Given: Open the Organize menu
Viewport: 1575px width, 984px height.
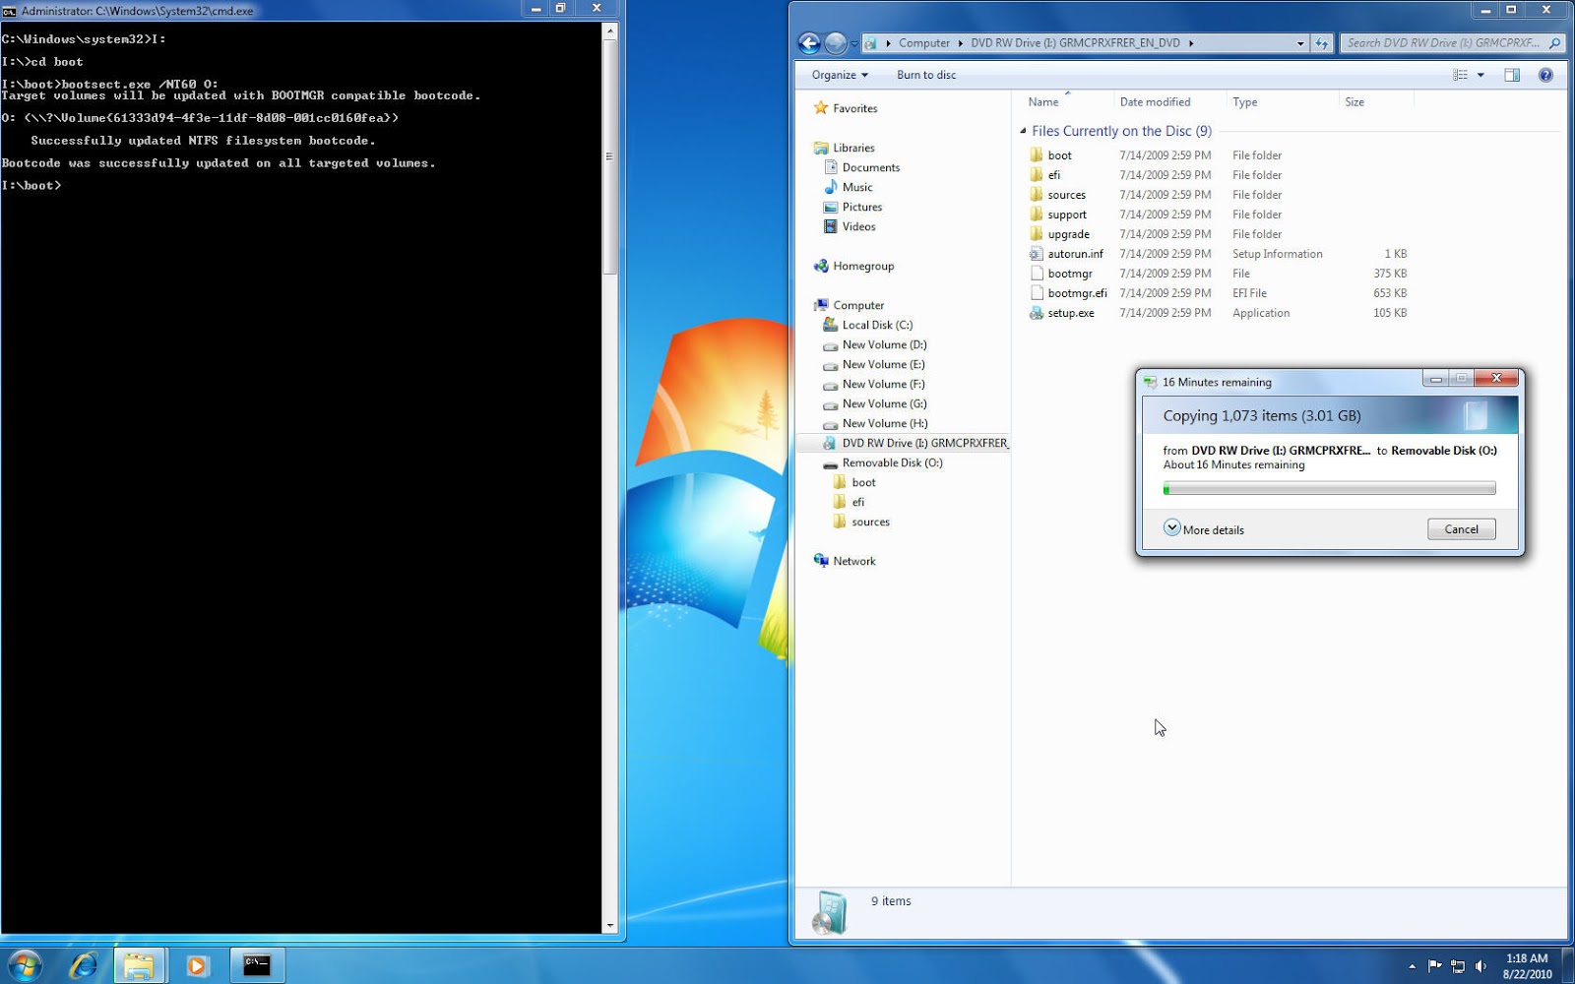Looking at the screenshot, I should tap(840, 75).
